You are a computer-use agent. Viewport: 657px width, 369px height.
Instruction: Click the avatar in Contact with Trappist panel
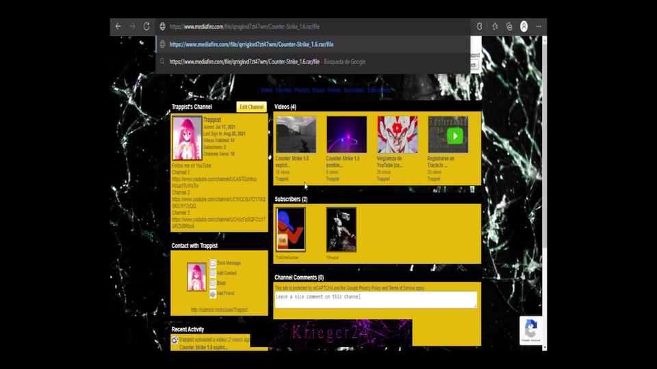click(196, 277)
